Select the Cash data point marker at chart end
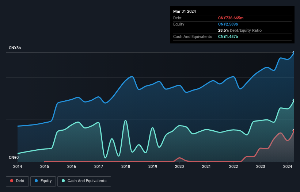 tap(294, 100)
